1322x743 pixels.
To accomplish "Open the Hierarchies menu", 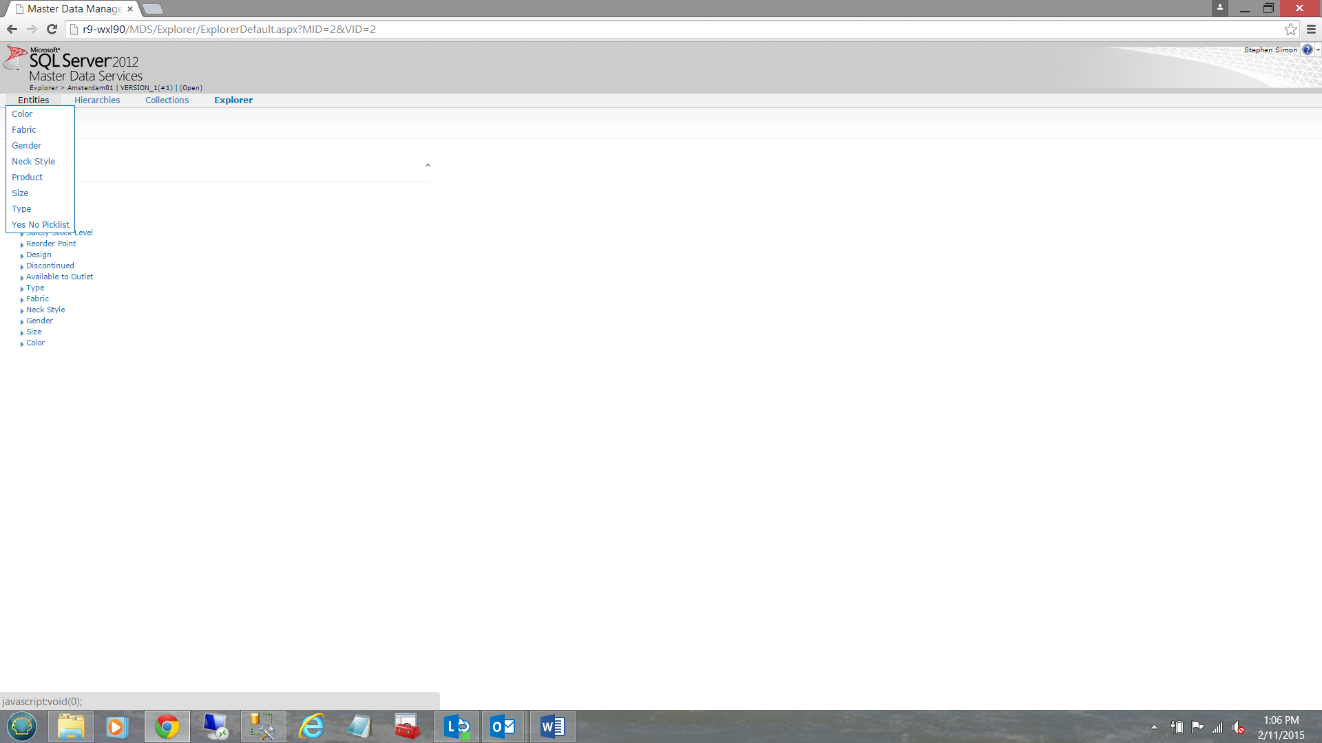I will click(97, 100).
